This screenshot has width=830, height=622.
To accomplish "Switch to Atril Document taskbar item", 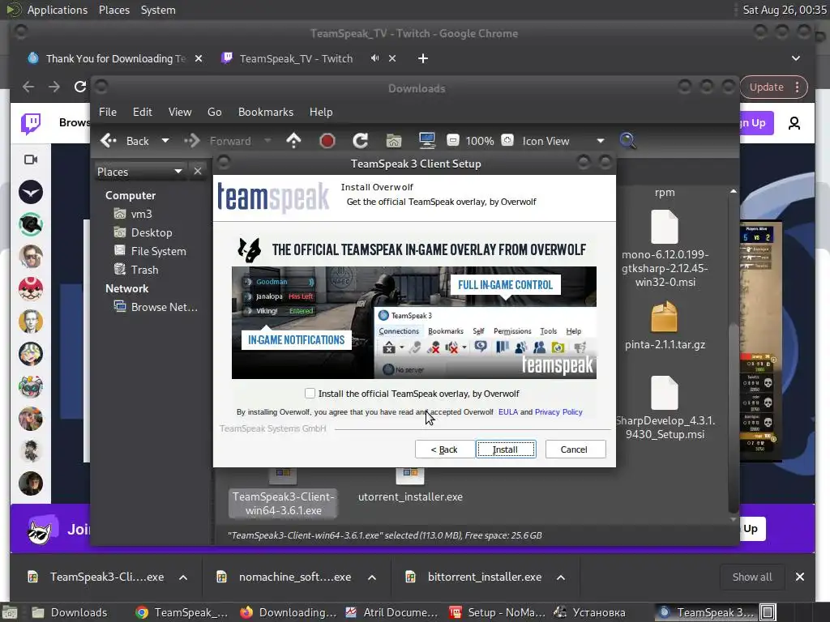I will 391,612.
